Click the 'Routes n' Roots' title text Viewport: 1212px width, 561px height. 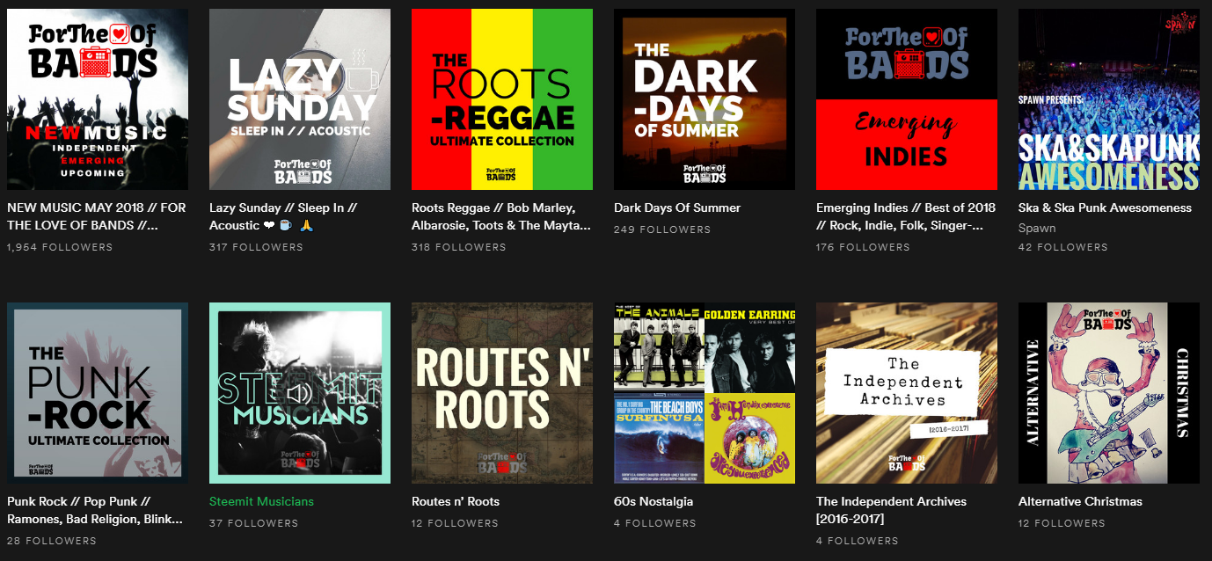(x=456, y=502)
